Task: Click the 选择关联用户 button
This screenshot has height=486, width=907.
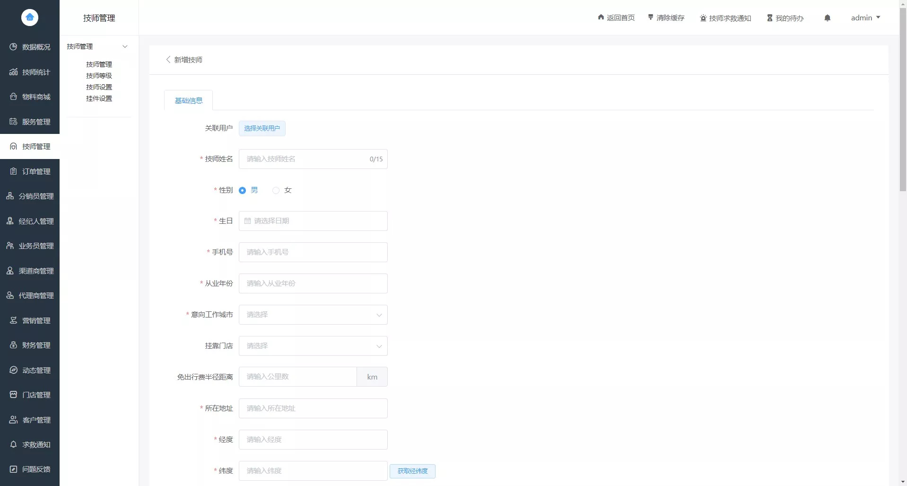Action: [262, 128]
